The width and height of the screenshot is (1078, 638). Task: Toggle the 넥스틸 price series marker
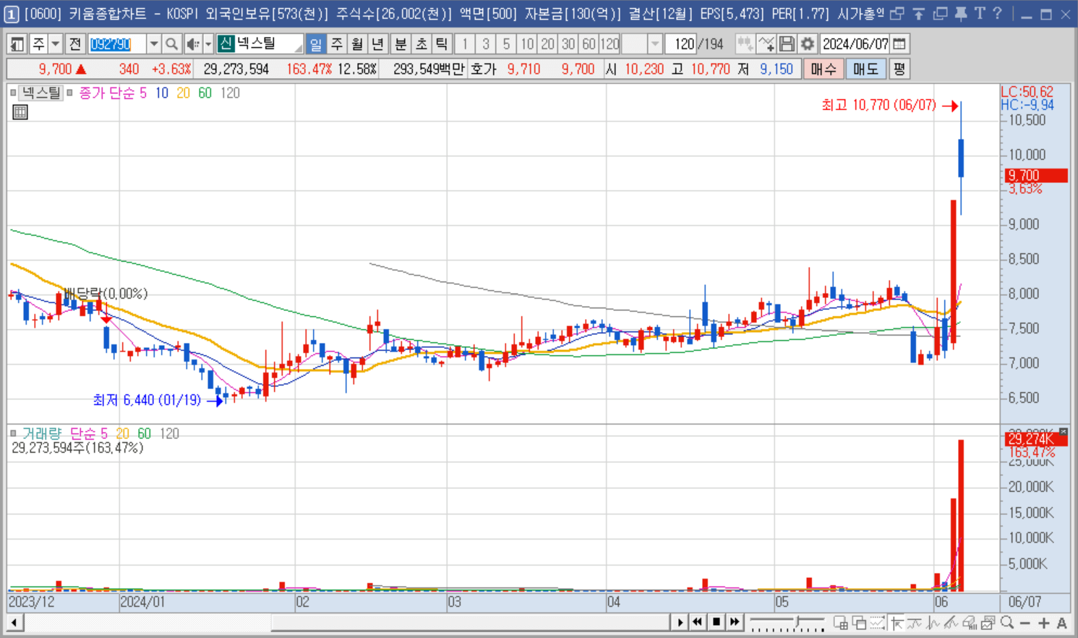pos(13,93)
